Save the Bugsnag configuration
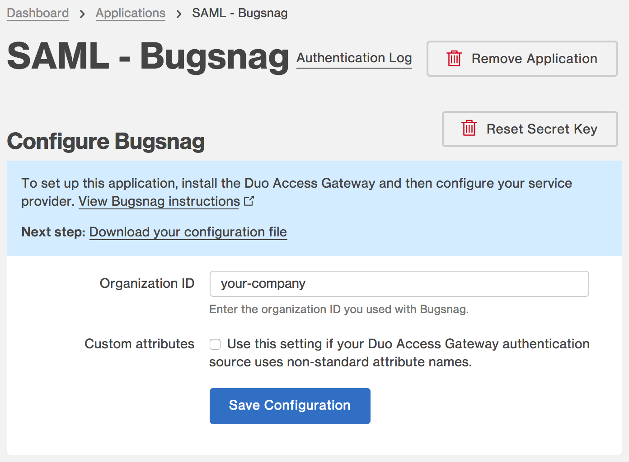Image resolution: width=629 pixels, height=462 pixels. (x=290, y=405)
